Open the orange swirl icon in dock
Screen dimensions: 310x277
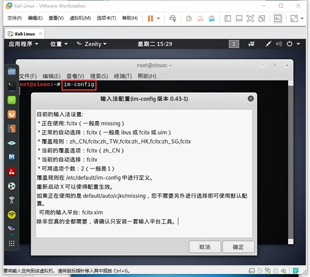pyautogui.click(x=12, y=114)
